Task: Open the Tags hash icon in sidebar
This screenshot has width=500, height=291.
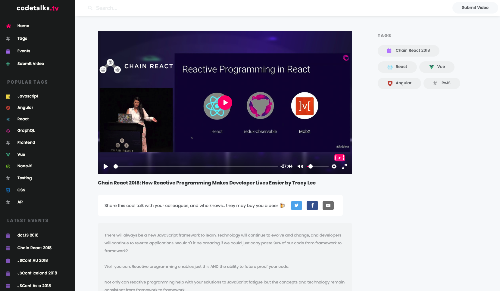Action: tap(8, 39)
